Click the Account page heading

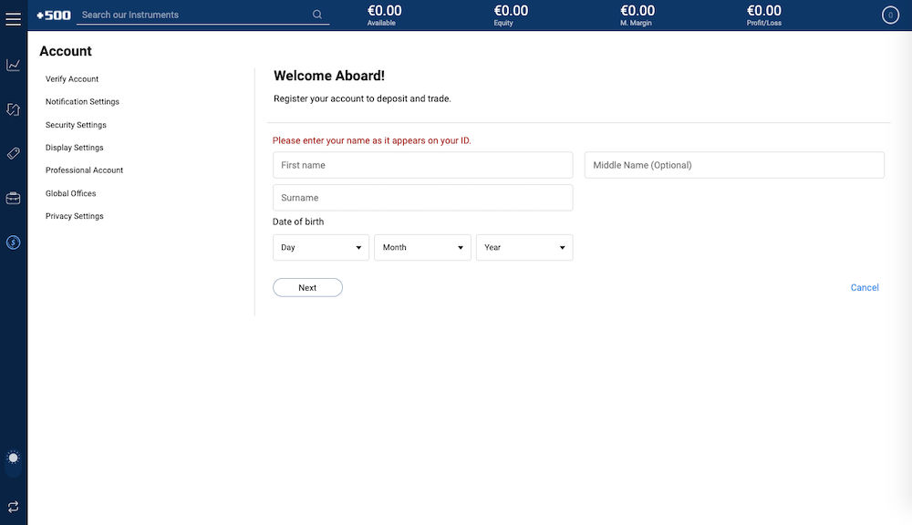tap(66, 51)
